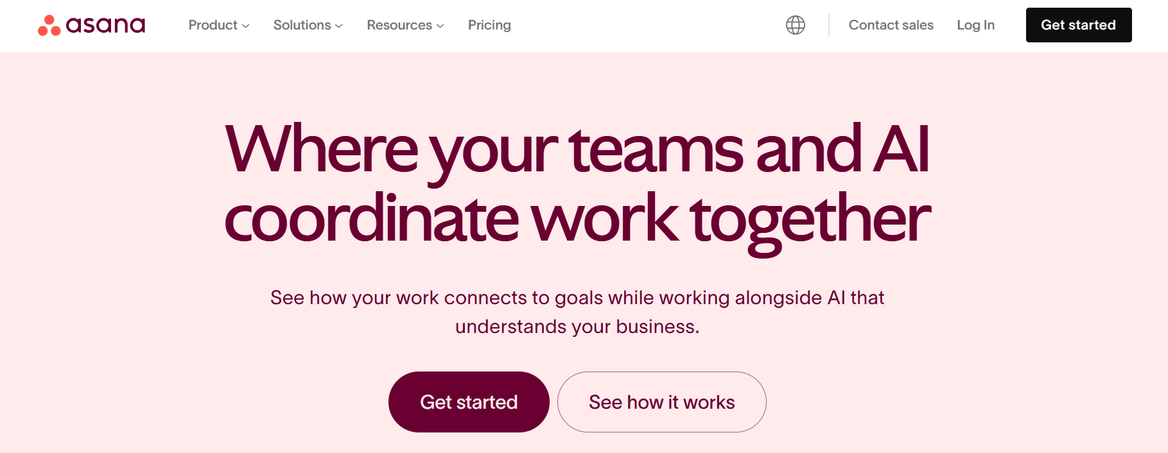Click the headline line "Where your teams and AI"

(577, 150)
